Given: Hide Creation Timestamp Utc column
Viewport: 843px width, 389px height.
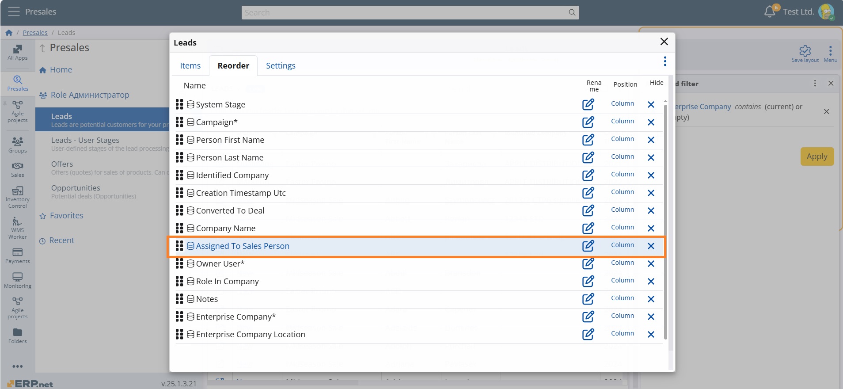Looking at the screenshot, I should tap(651, 193).
